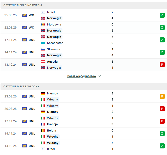Click the red P badge for Włochy–Francja match
Viewport: 167px width, 155px height.
pos(162,121)
